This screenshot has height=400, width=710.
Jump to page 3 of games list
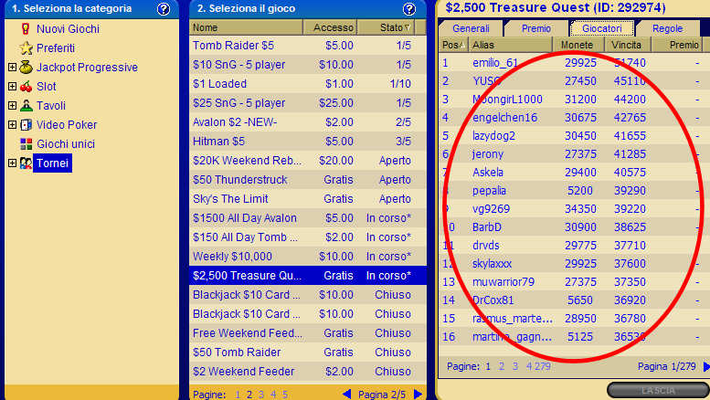pyautogui.click(x=260, y=395)
